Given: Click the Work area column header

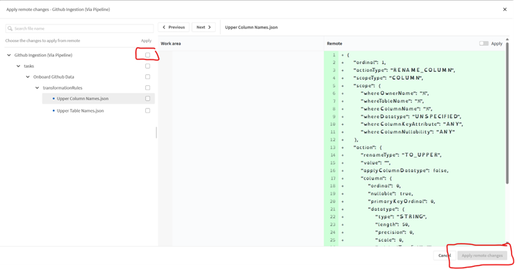Looking at the screenshot, I should [x=171, y=44].
